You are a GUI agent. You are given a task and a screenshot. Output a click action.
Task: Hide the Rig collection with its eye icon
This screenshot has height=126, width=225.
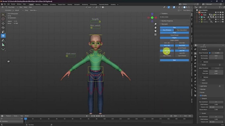coord(218,17)
